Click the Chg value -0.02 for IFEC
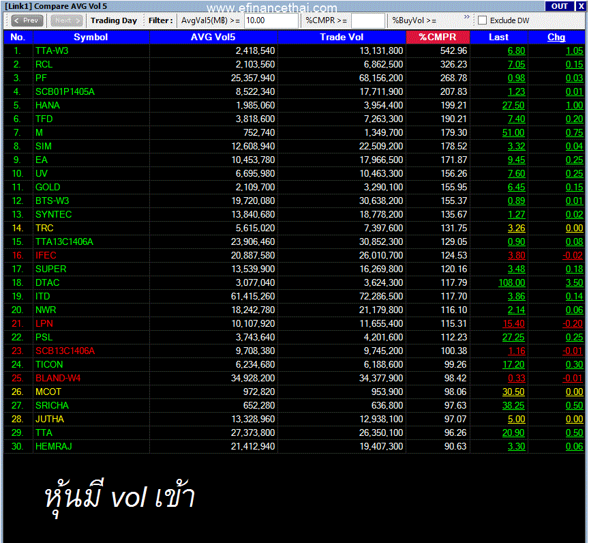The width and height of the screenshot is (589, 543). coord(573,256)
